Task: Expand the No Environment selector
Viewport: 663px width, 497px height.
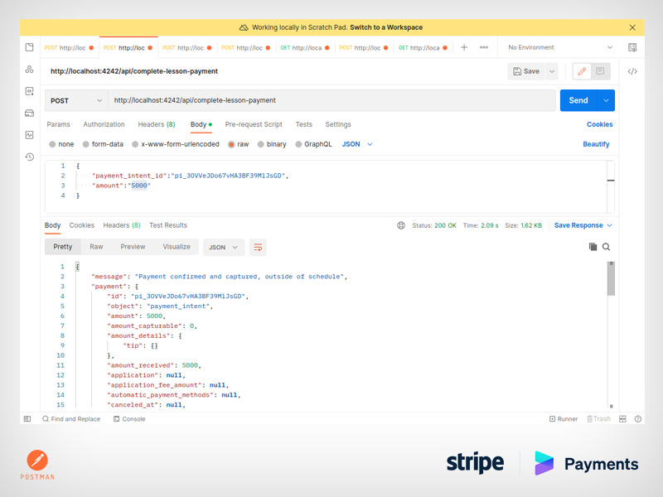Action: point(560,48)
